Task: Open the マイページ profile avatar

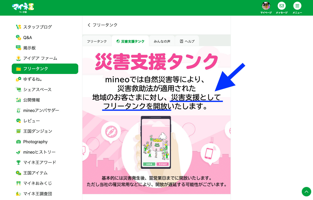Action: click(x=266, y=6)
